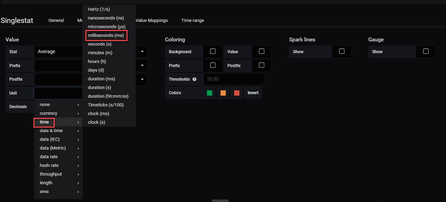Choose Hertz (1/s) unit
Viewport: 446px width, 202px height.
click(x=109, y=9)
